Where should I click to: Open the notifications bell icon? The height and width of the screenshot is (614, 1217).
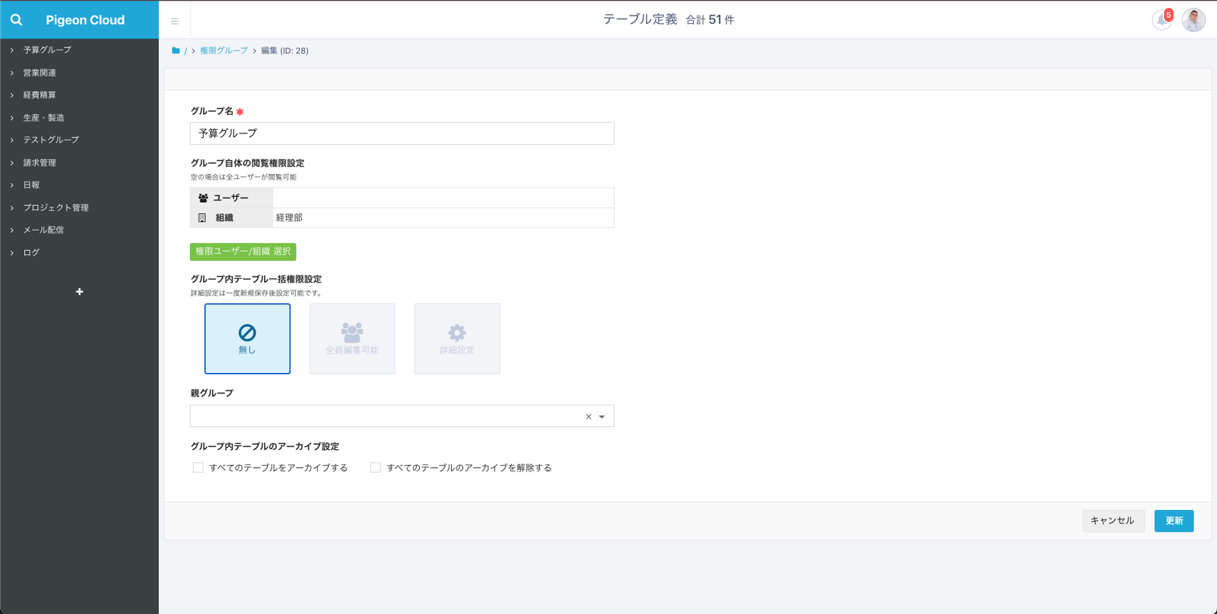[1161, 20]
